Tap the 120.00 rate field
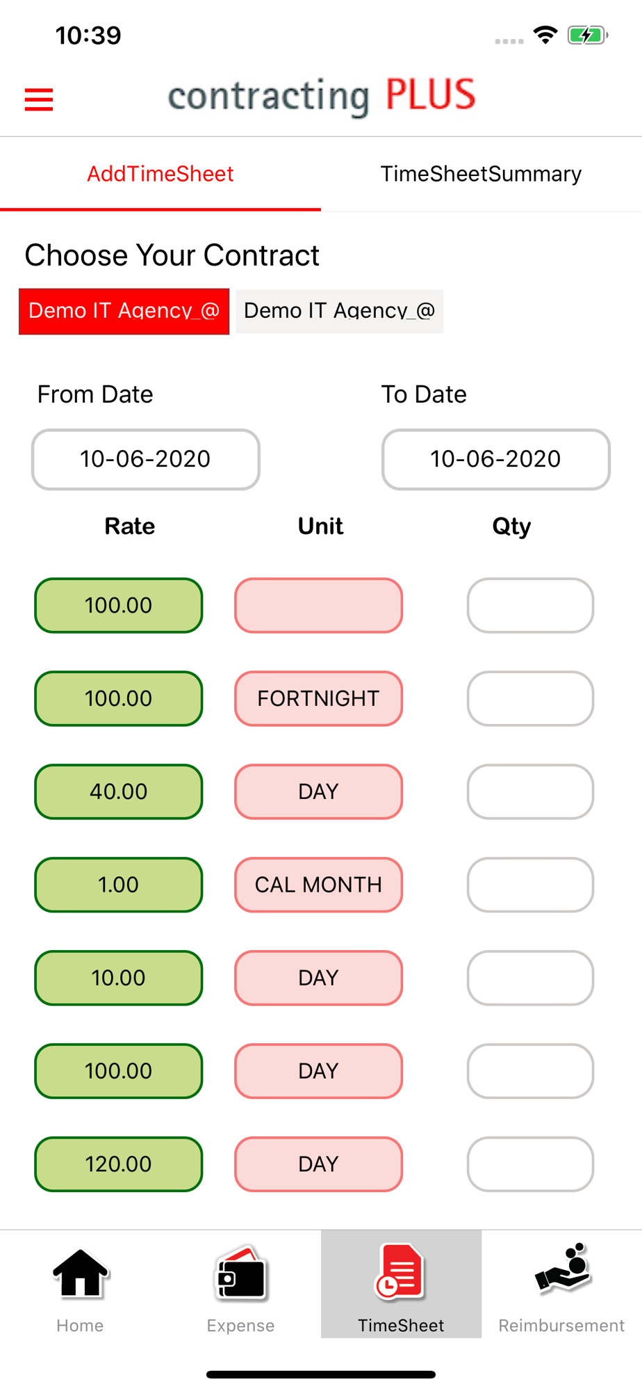This screenshot has width=642, height=1391. click(x=118, y=1164)
